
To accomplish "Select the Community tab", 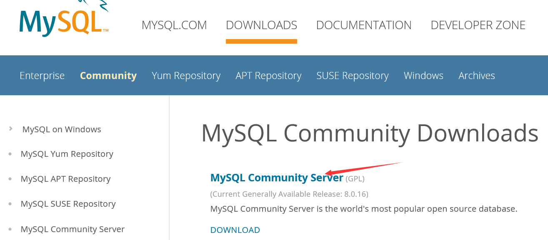I will coord(108,75).
